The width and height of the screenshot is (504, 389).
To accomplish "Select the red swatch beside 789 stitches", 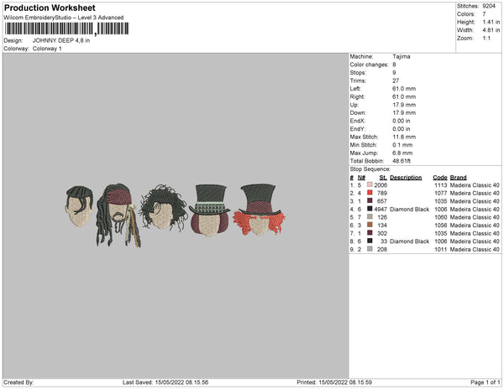I will tap(370, 193).
